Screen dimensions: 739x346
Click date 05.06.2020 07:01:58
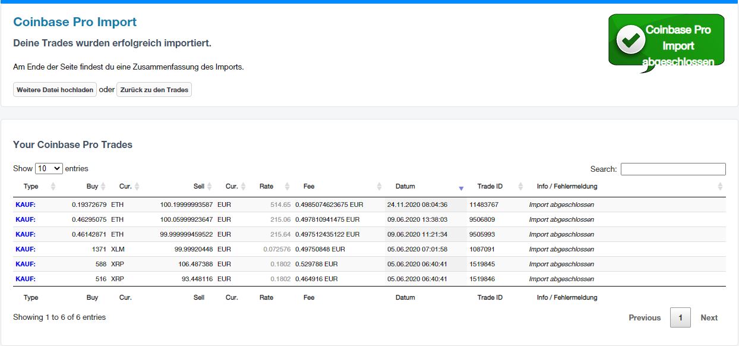pyautogui.click(x=418, y=249)
